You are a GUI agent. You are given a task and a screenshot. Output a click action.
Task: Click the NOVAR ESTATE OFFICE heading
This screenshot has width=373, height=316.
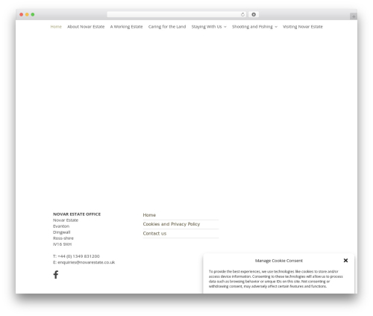pos(77,214)
